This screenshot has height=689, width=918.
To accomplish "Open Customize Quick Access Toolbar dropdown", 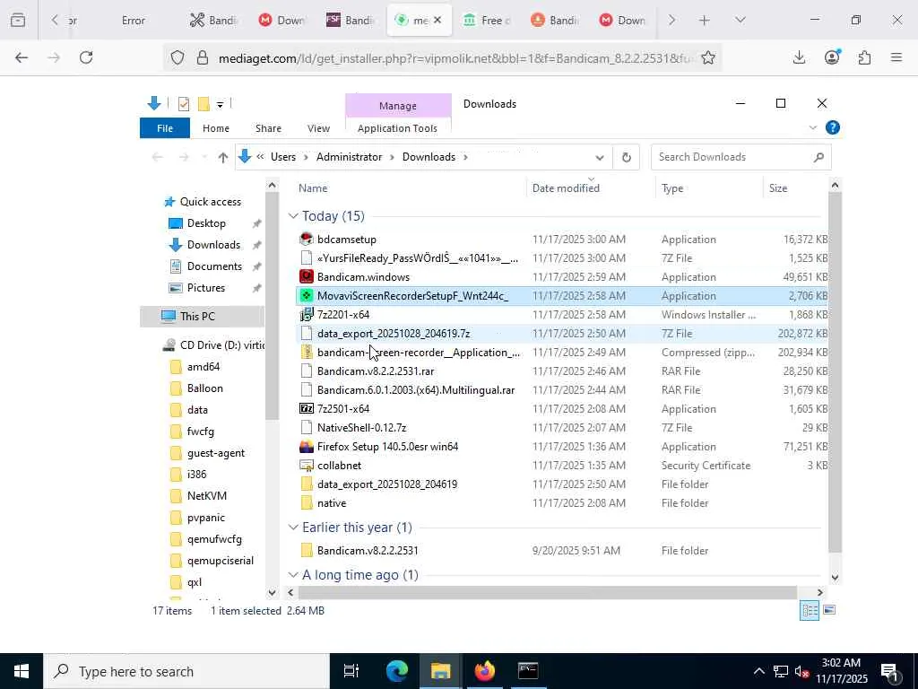I will click(x=221, y=104).
